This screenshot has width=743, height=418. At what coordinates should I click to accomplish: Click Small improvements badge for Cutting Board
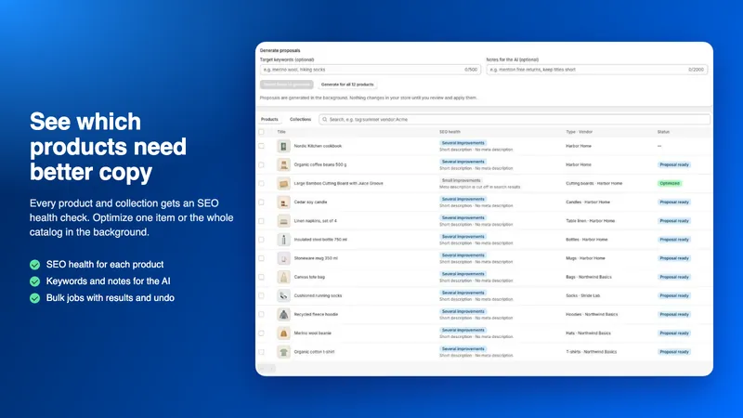[461, 180]
